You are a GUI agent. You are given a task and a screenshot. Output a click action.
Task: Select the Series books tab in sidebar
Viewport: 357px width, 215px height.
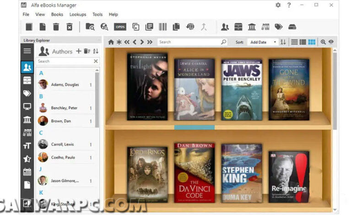(x=27, y=133)
